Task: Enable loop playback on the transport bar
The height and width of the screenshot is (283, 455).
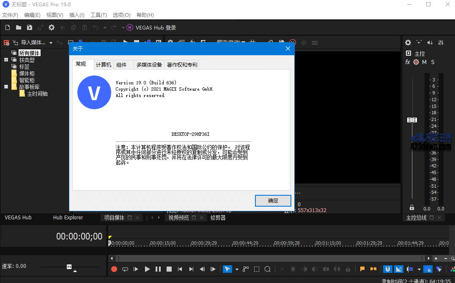Action: tap(125, 269)
